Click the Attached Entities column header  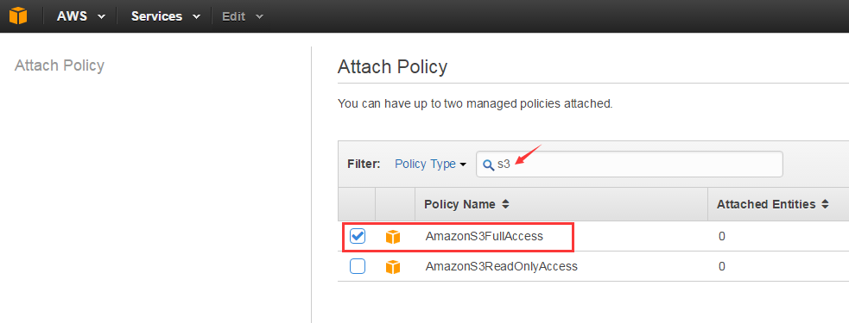pyautogui.click(x=766, y=204)
